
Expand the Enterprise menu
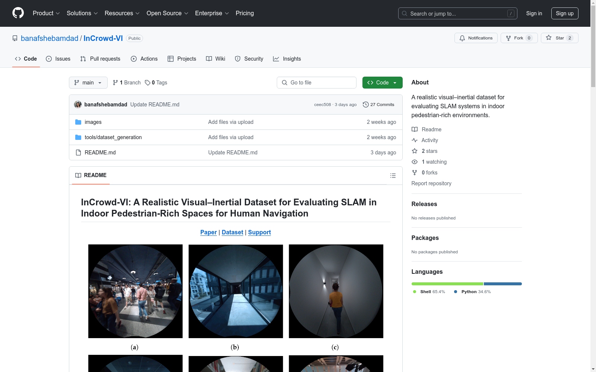212,13
